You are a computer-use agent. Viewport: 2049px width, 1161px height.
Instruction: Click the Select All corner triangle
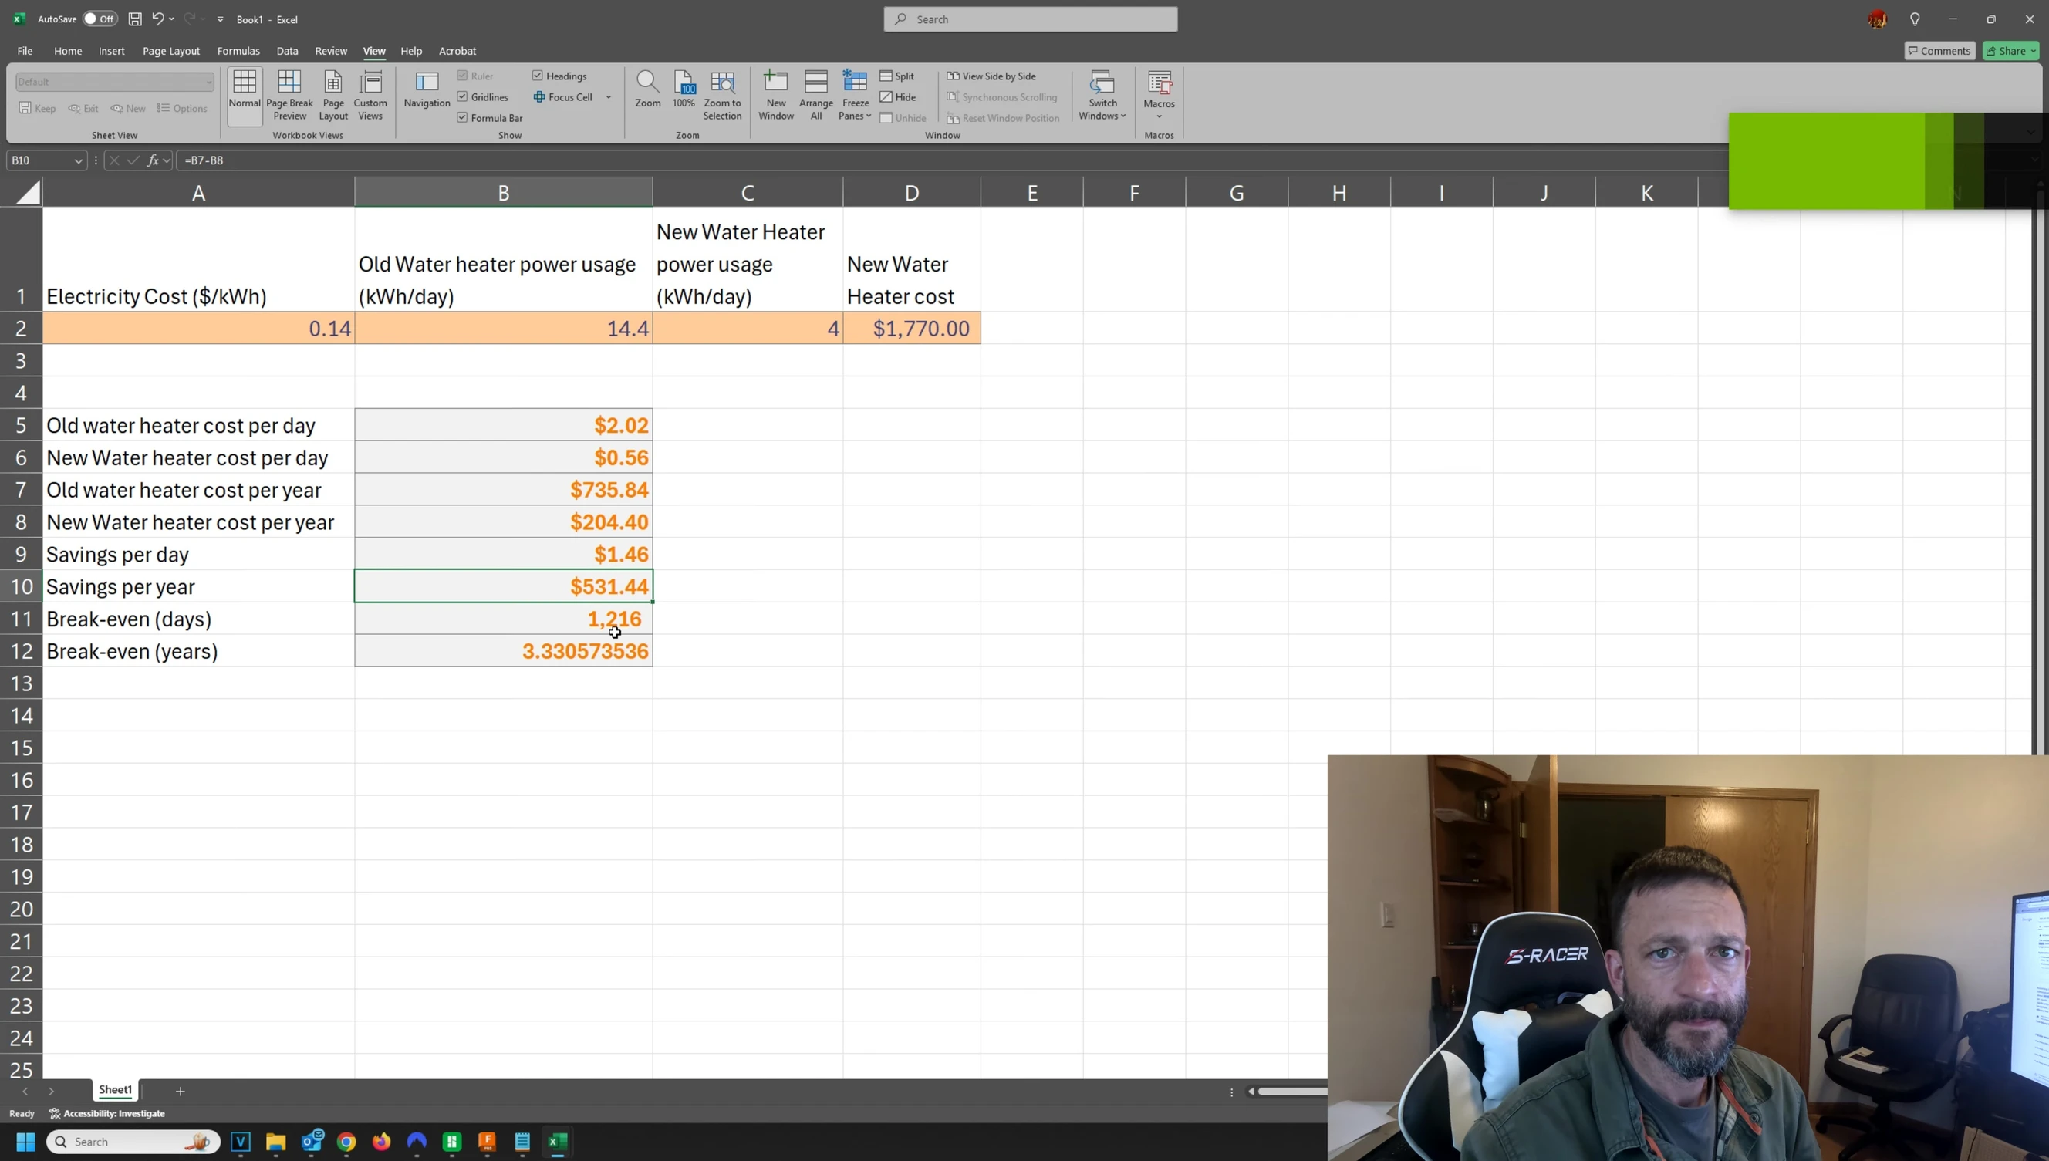(28, 192)
